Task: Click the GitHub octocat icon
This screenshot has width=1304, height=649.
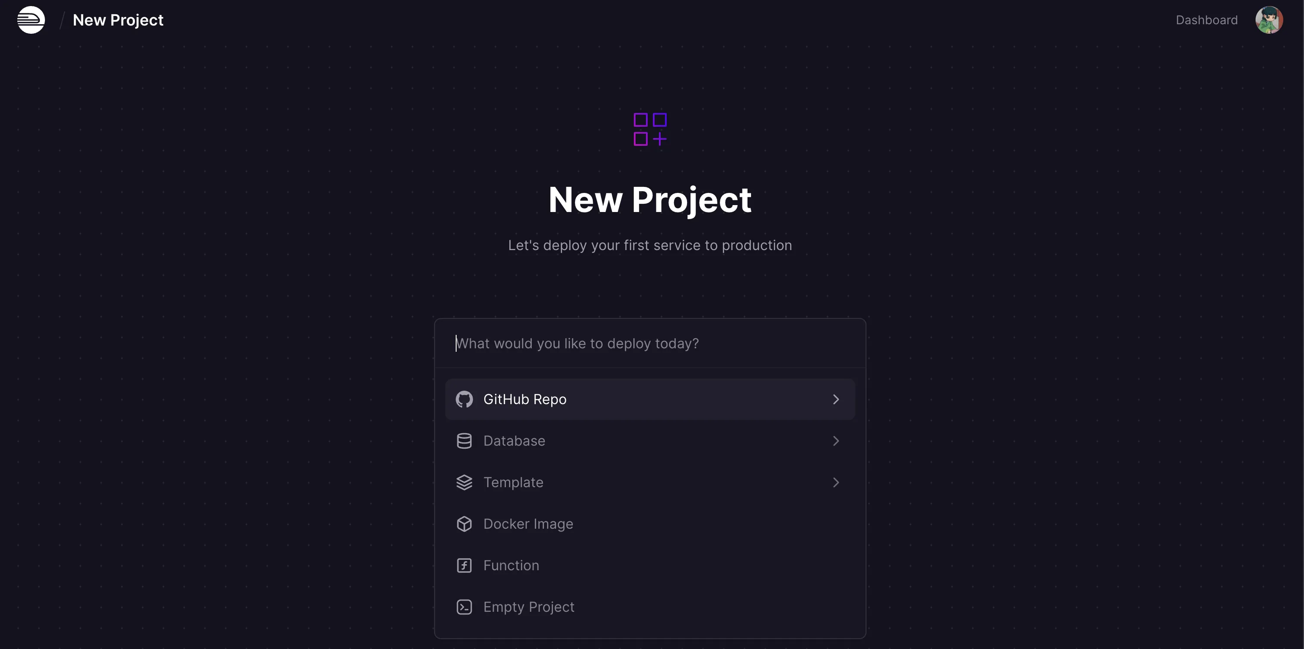Action: coord(463,399)
